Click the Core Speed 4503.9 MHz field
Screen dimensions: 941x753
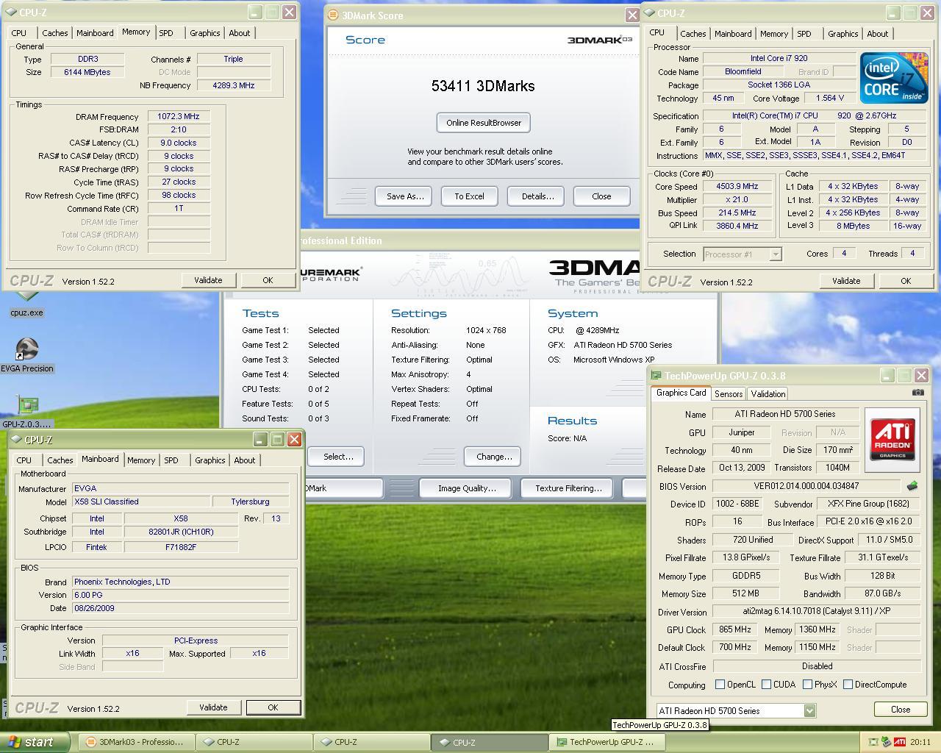coord(737,187)
